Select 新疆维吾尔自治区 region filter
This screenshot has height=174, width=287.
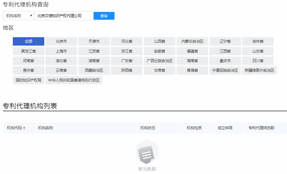(x=259, y=70)
